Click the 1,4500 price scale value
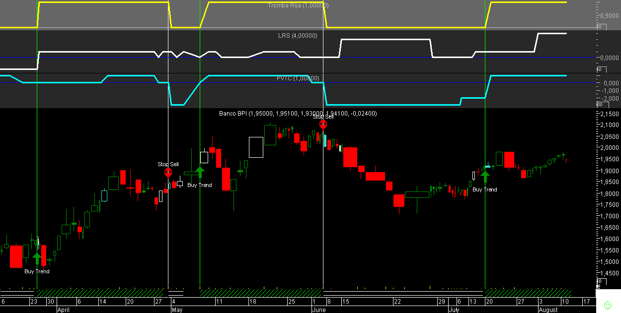Image resolution: width=621 pixels, height=313 pixels. point(610,273)
